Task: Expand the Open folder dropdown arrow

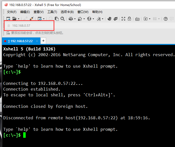Action: pos(18,19)
